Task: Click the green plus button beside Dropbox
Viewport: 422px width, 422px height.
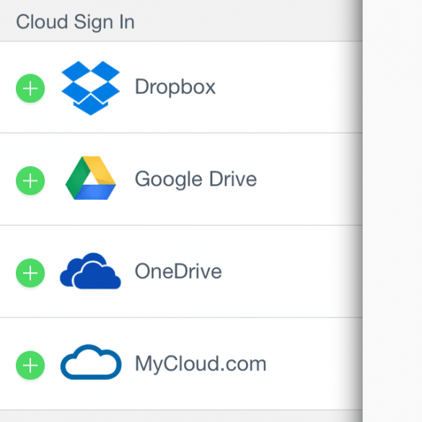Action: point(30,88)
